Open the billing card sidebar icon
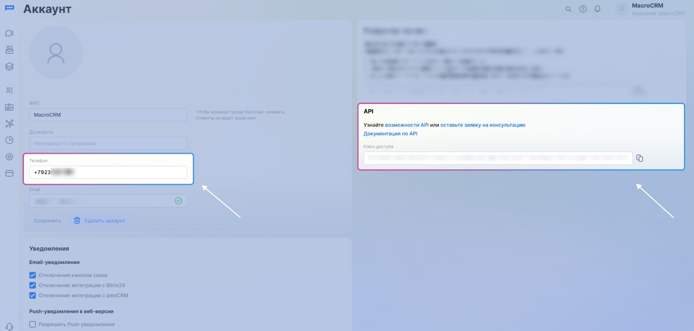The image size is (694, 331). pos(9,173)
